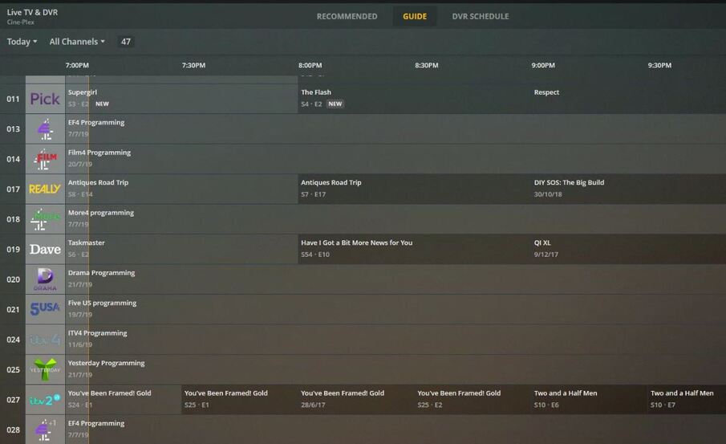Image resolution: width=726 pixels, height=444 pixels.
Task: Select the Respect programme on Pick
Action: (628, 99)
